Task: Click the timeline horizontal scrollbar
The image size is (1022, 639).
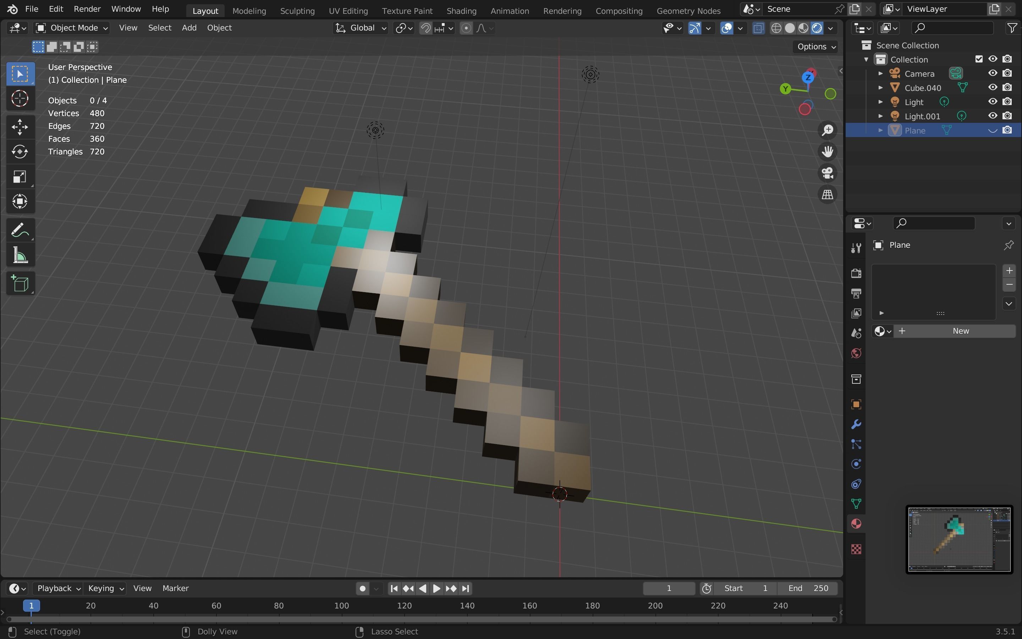Action: pyautogui.click(x=422, y=619)
